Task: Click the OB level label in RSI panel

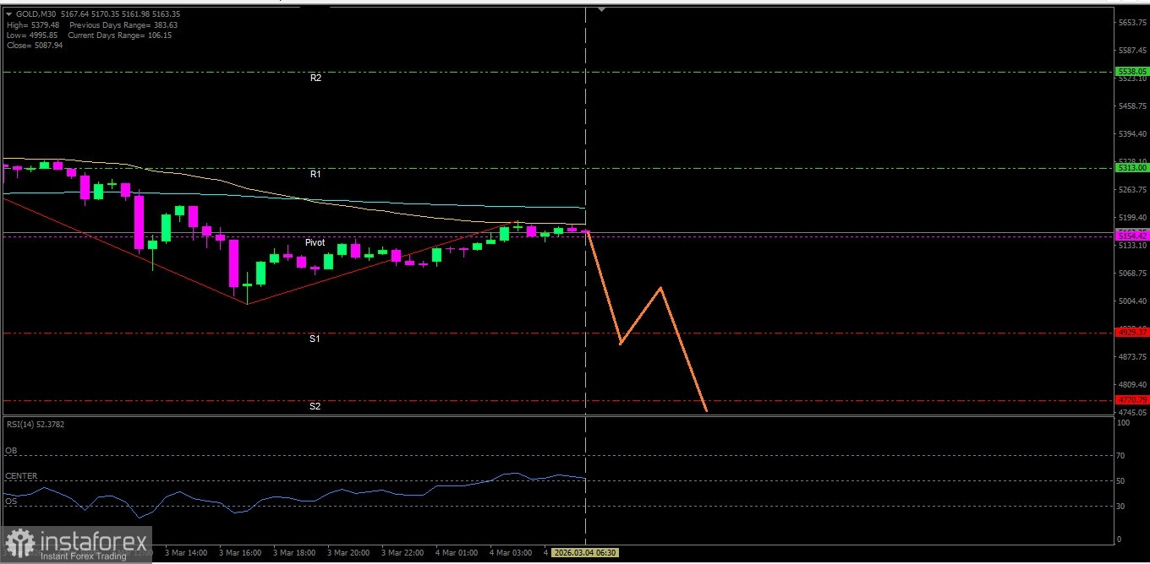Action: [11, 451]
